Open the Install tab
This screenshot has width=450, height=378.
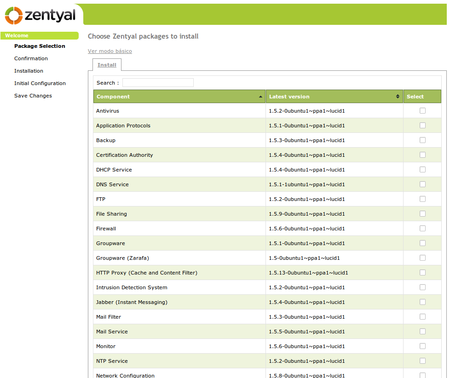pyautogui.click(x=107, y=65)
